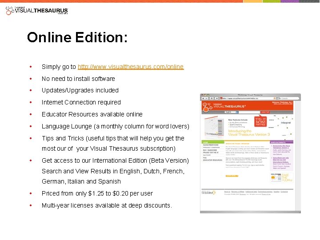Click the back arrow in the embedded browser
This screenshot has height=240, width=320.
(203, 98)
